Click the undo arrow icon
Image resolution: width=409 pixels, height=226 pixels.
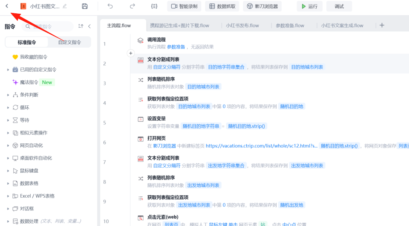pos(110,6)
